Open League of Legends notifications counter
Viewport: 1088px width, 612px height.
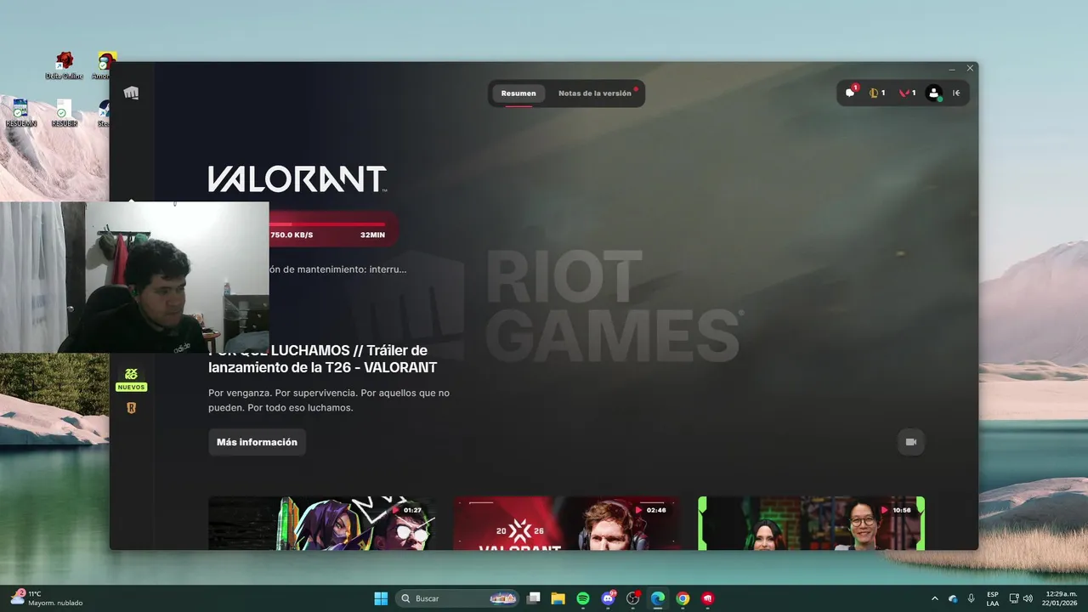click(x=878, y=93)
